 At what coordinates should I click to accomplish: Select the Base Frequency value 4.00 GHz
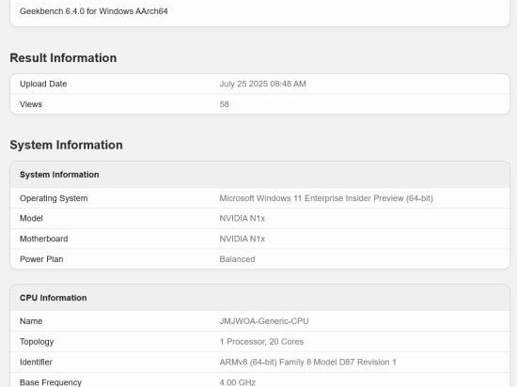(x=238, y=382)
